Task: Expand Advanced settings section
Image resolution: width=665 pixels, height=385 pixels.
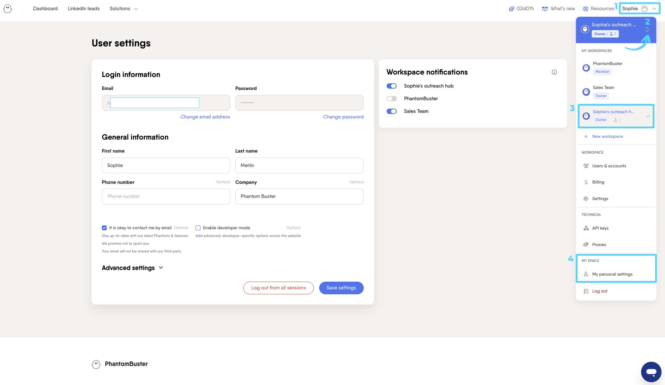Action: [x=132, y=268]
